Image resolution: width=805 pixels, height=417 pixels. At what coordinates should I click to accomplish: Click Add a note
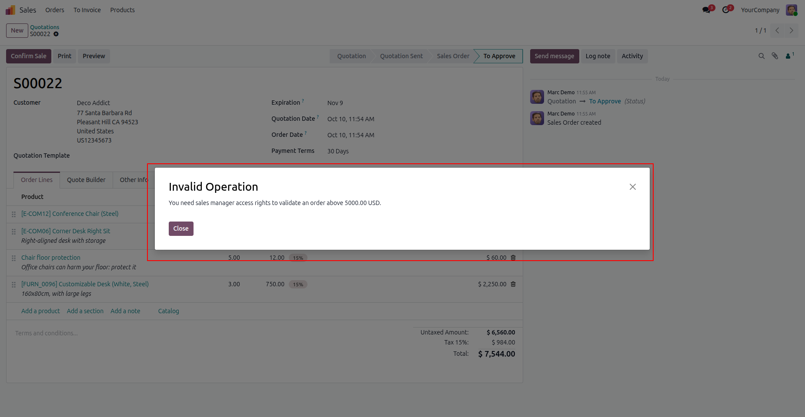[125, 311]
